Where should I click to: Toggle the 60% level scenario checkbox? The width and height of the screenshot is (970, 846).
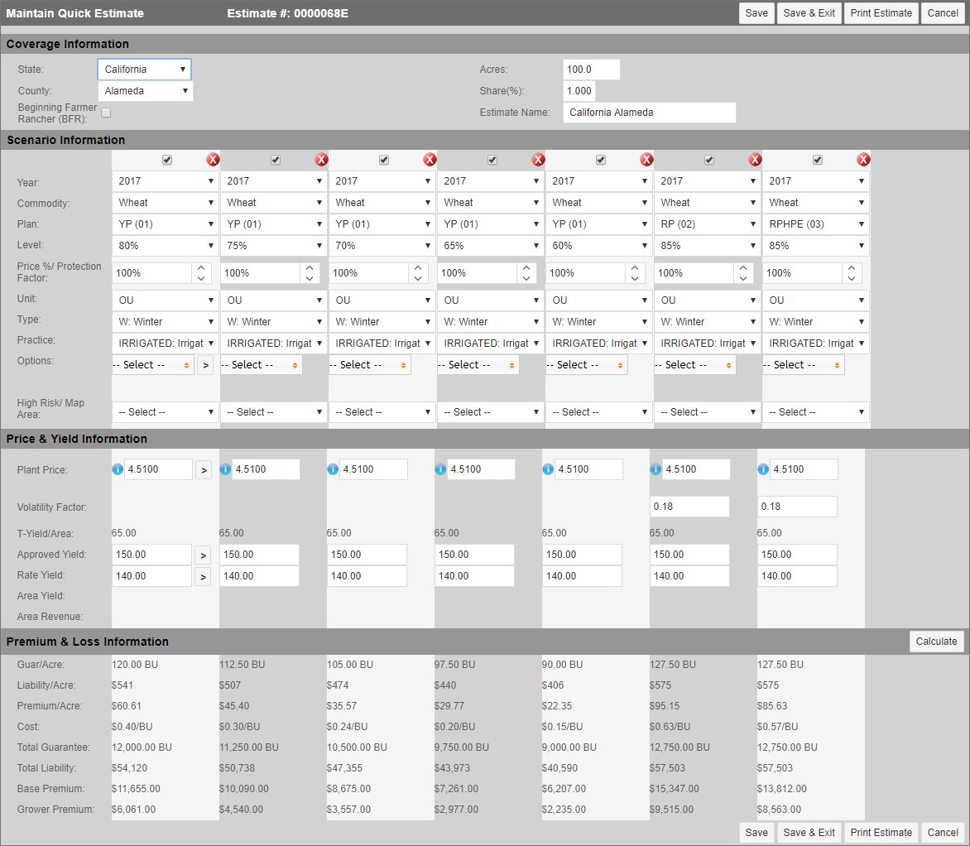pyautogui.click(x=601, y=160)
